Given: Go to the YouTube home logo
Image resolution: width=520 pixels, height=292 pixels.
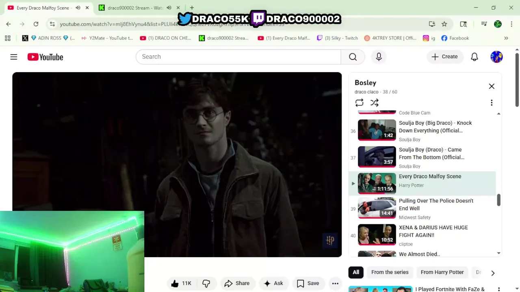Looking at the screenshot, I should [45, 57].
